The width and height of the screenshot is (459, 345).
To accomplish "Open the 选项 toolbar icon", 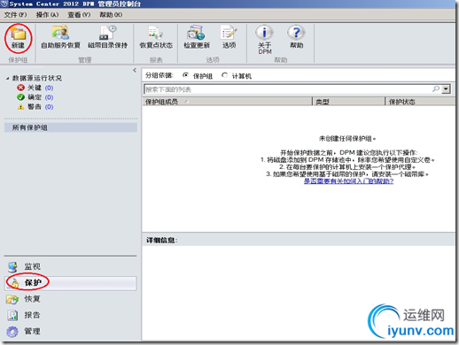I will click(229, 33).
